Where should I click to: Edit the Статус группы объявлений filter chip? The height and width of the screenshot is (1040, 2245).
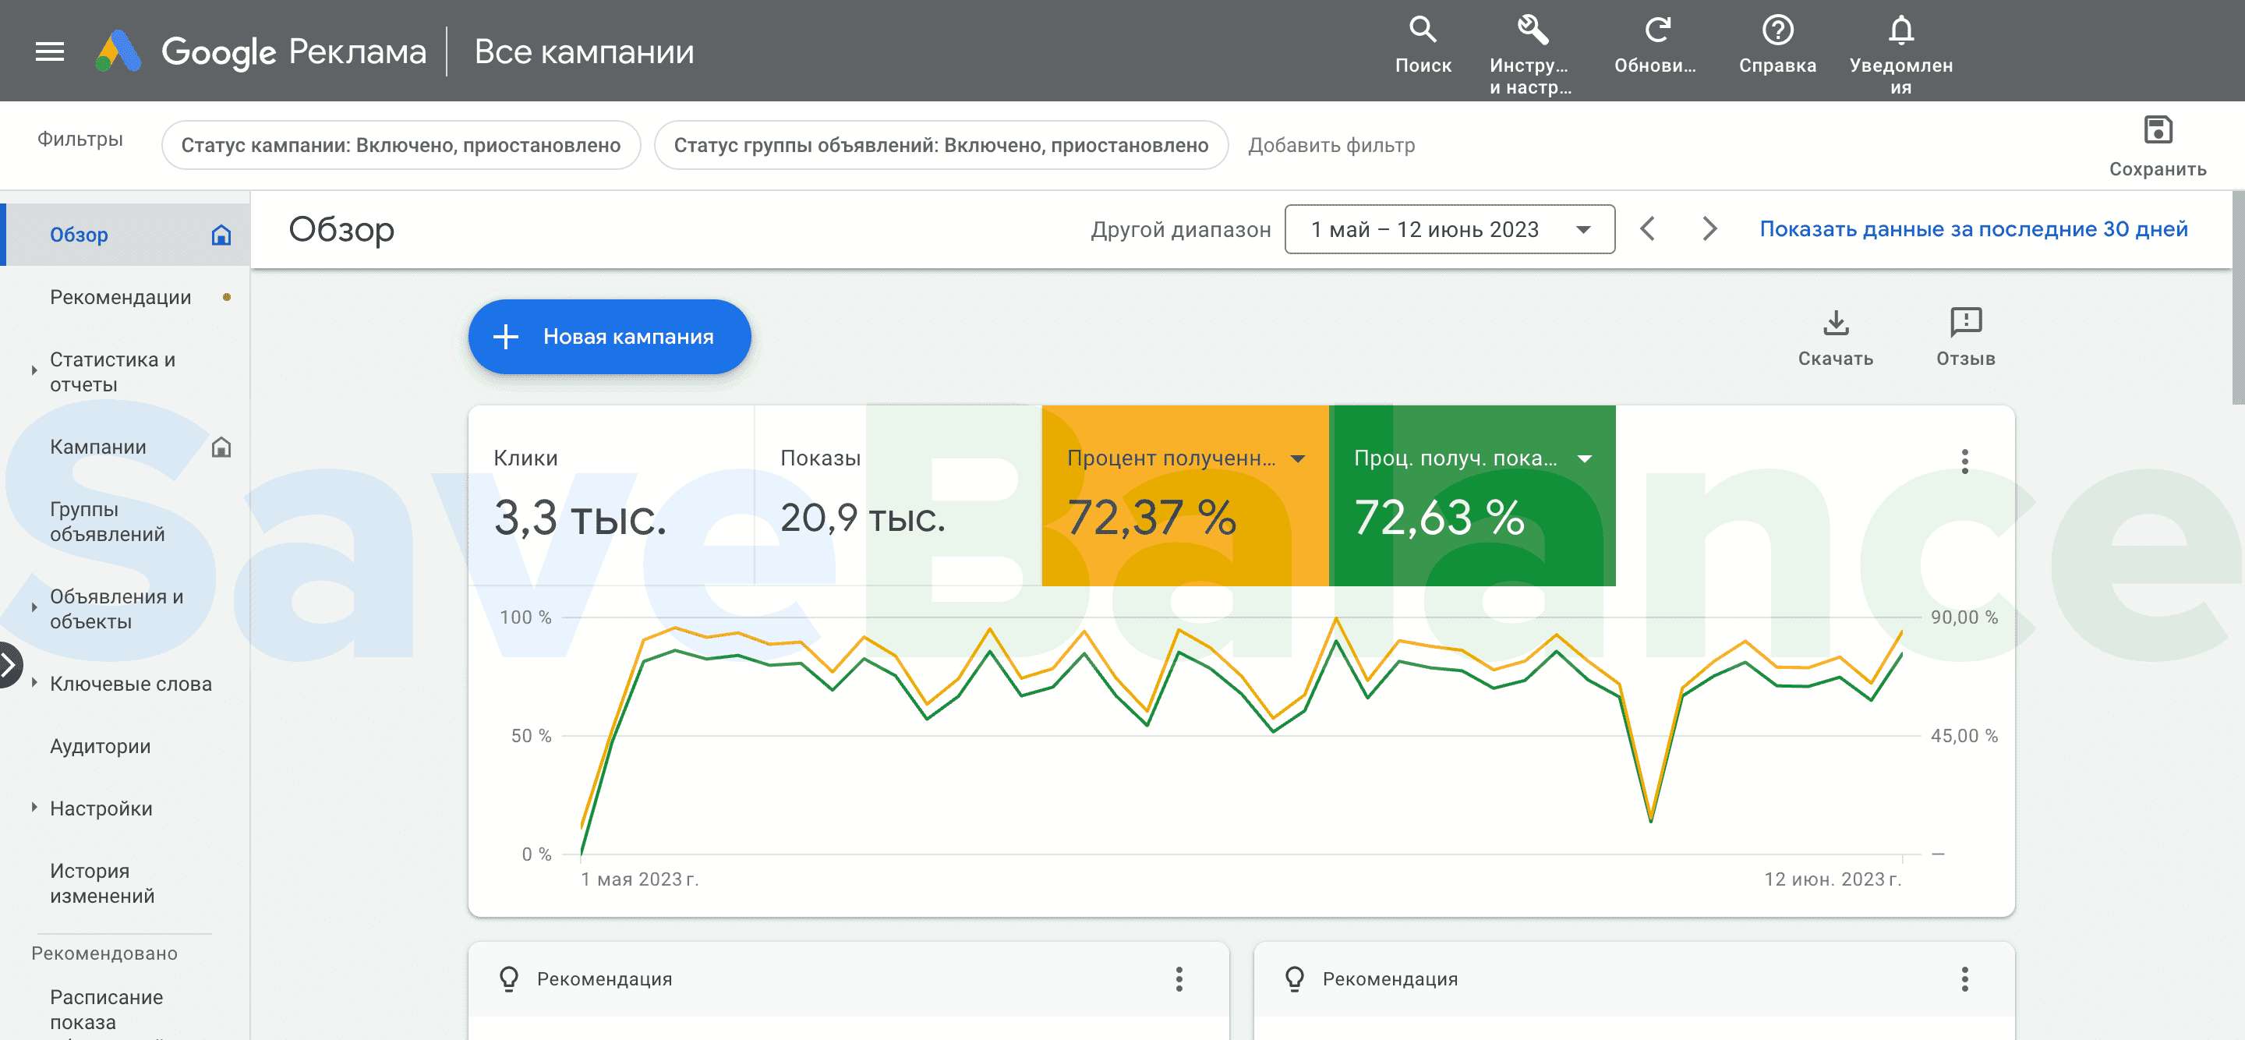pyautogui.click(x=940, y=146)
